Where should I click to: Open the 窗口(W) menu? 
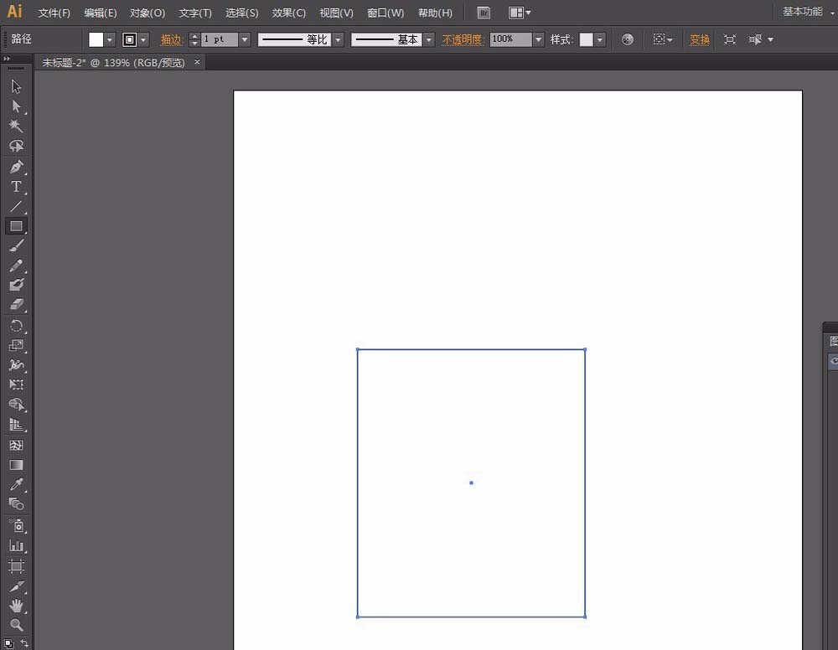coord(385,13)
